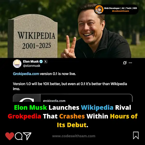Click the Elon Musk display name
145x145 pixels.
coord(31,61)
